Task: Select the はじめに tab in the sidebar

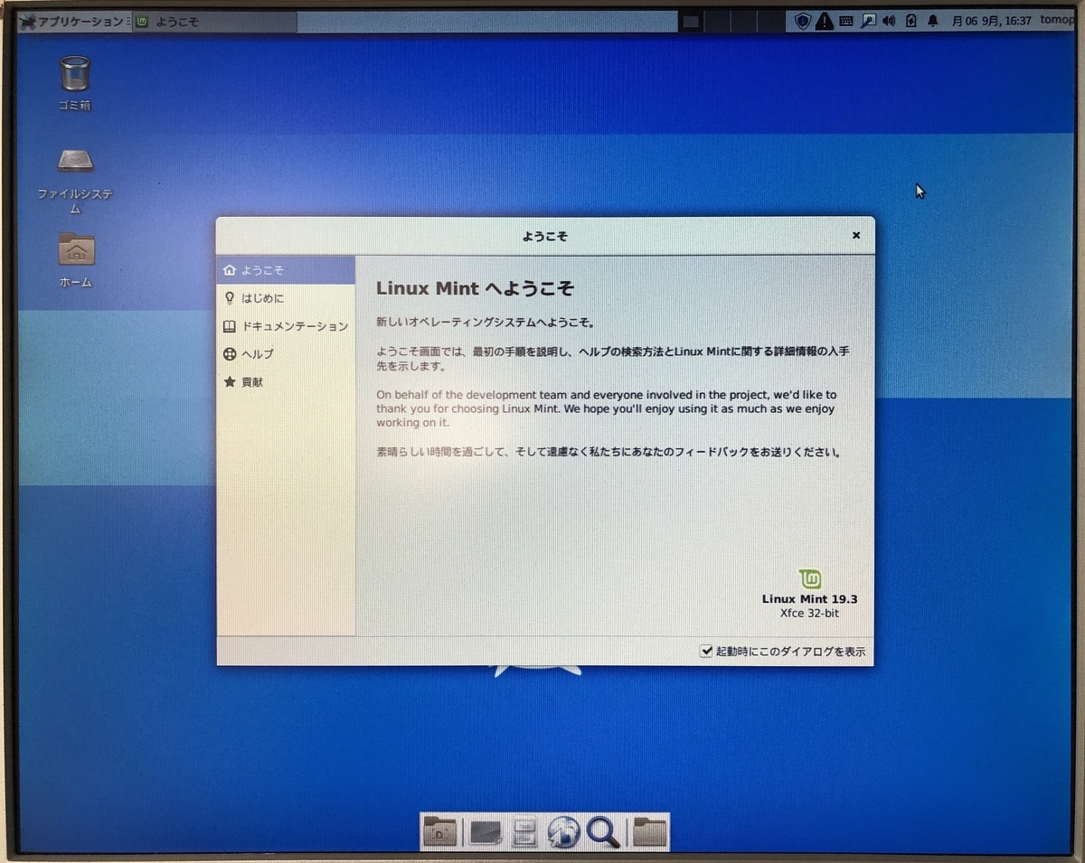Action: (x=286, y=298)
